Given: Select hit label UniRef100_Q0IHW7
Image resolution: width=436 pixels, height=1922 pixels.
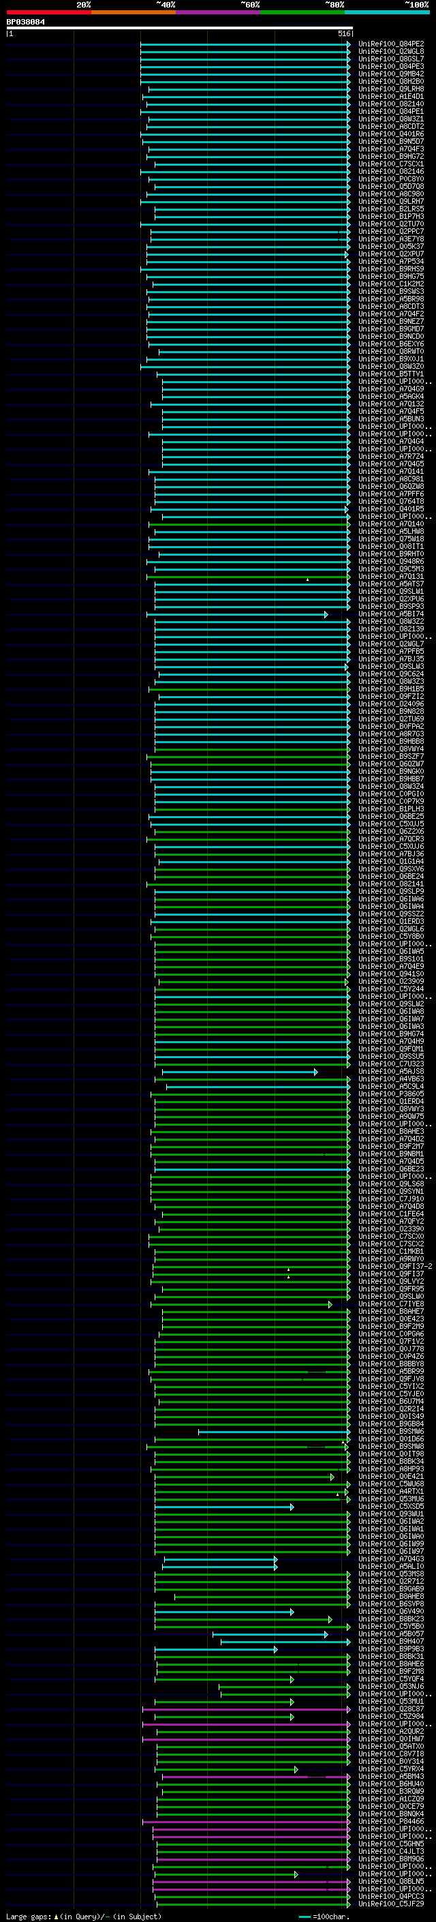Looking at the screenshot, I should tap(391, 1740).
